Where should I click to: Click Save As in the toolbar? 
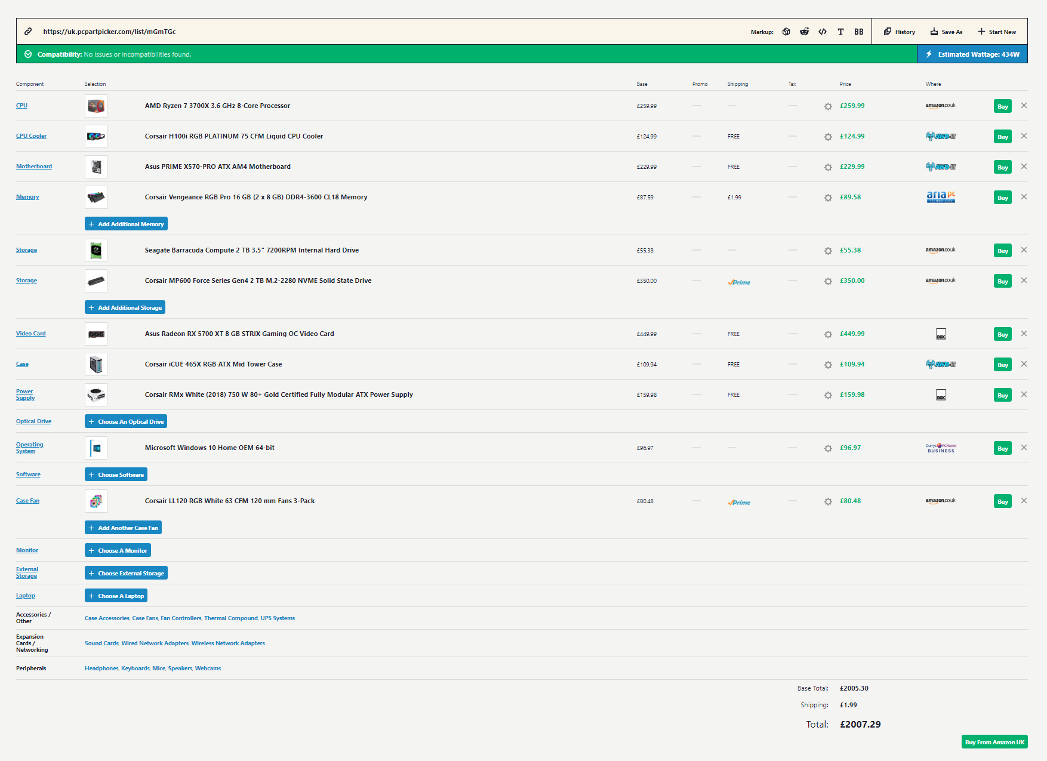[946, 32]
